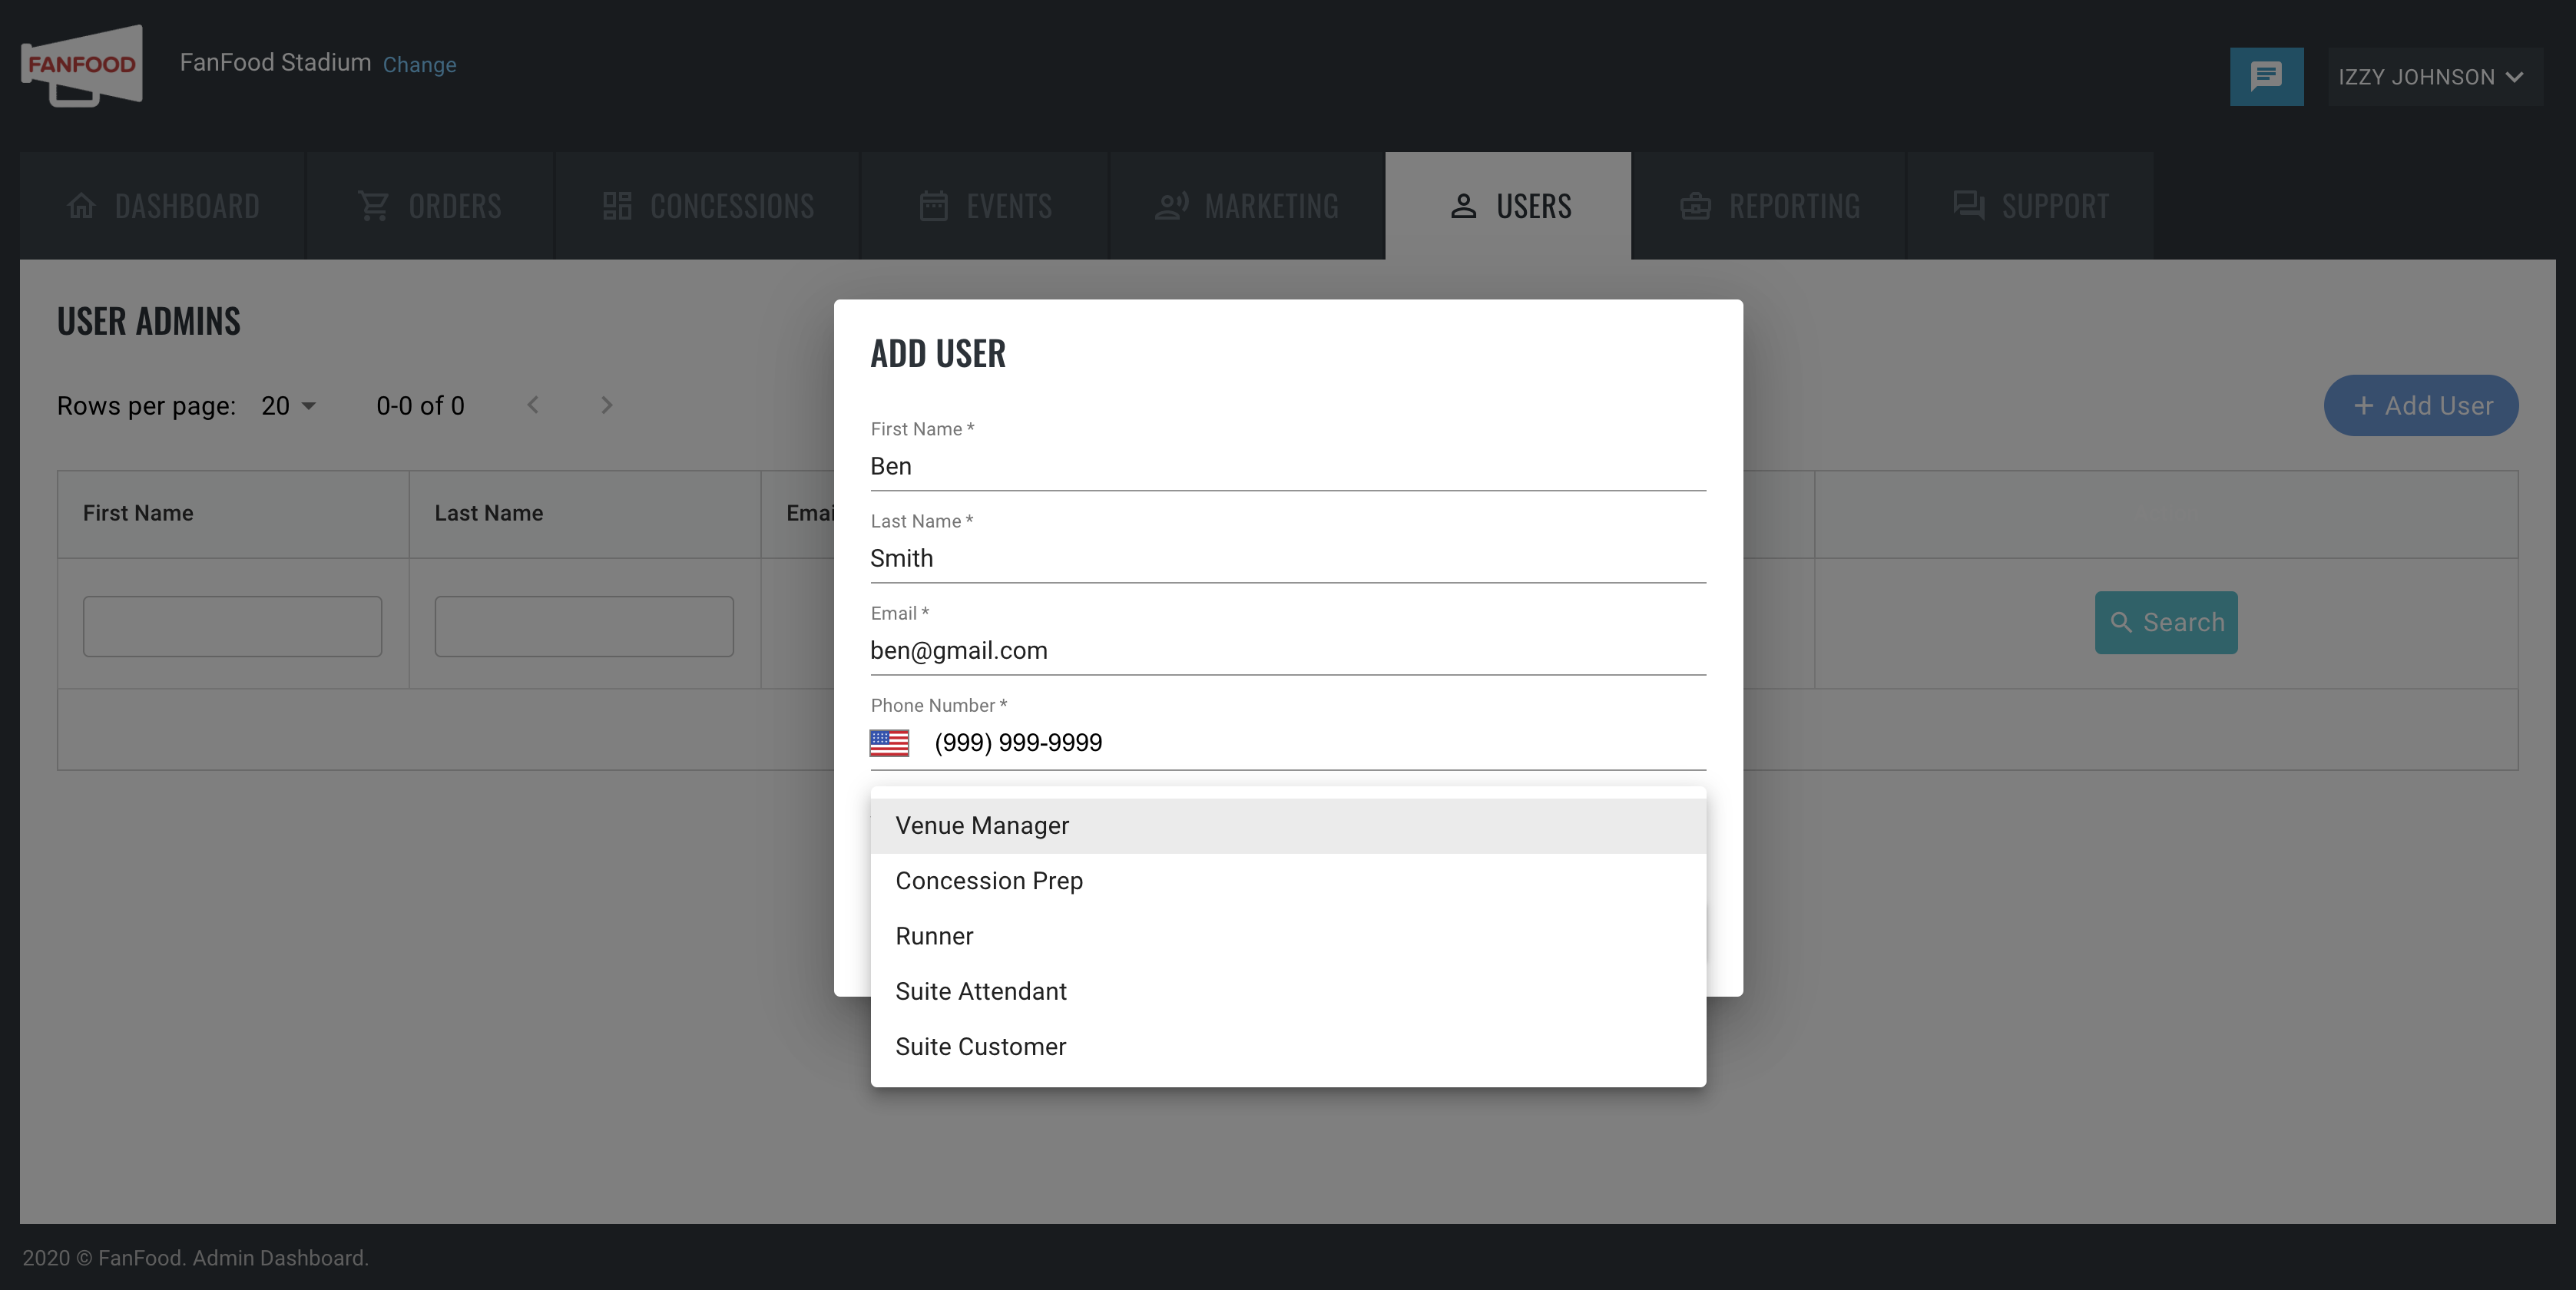Click the ADD USER dialog title
This screenshot has height=1290, width=2576.
point(938,354)
